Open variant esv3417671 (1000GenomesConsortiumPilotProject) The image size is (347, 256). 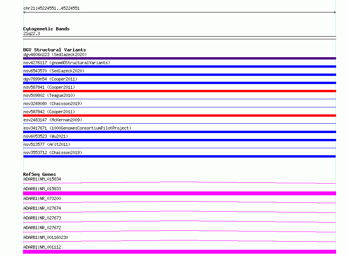77,128
